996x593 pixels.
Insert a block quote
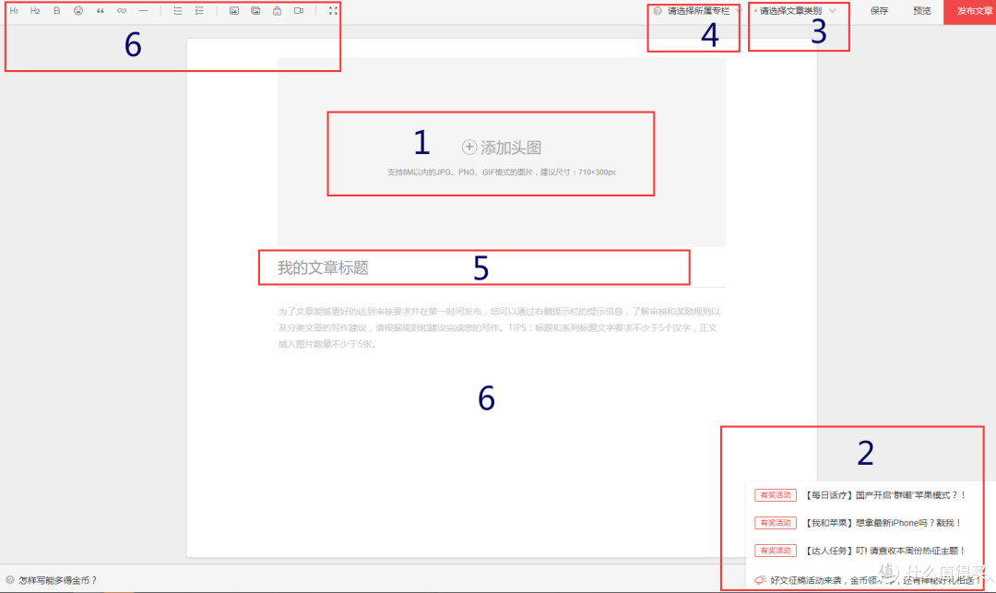click(100, 11)
